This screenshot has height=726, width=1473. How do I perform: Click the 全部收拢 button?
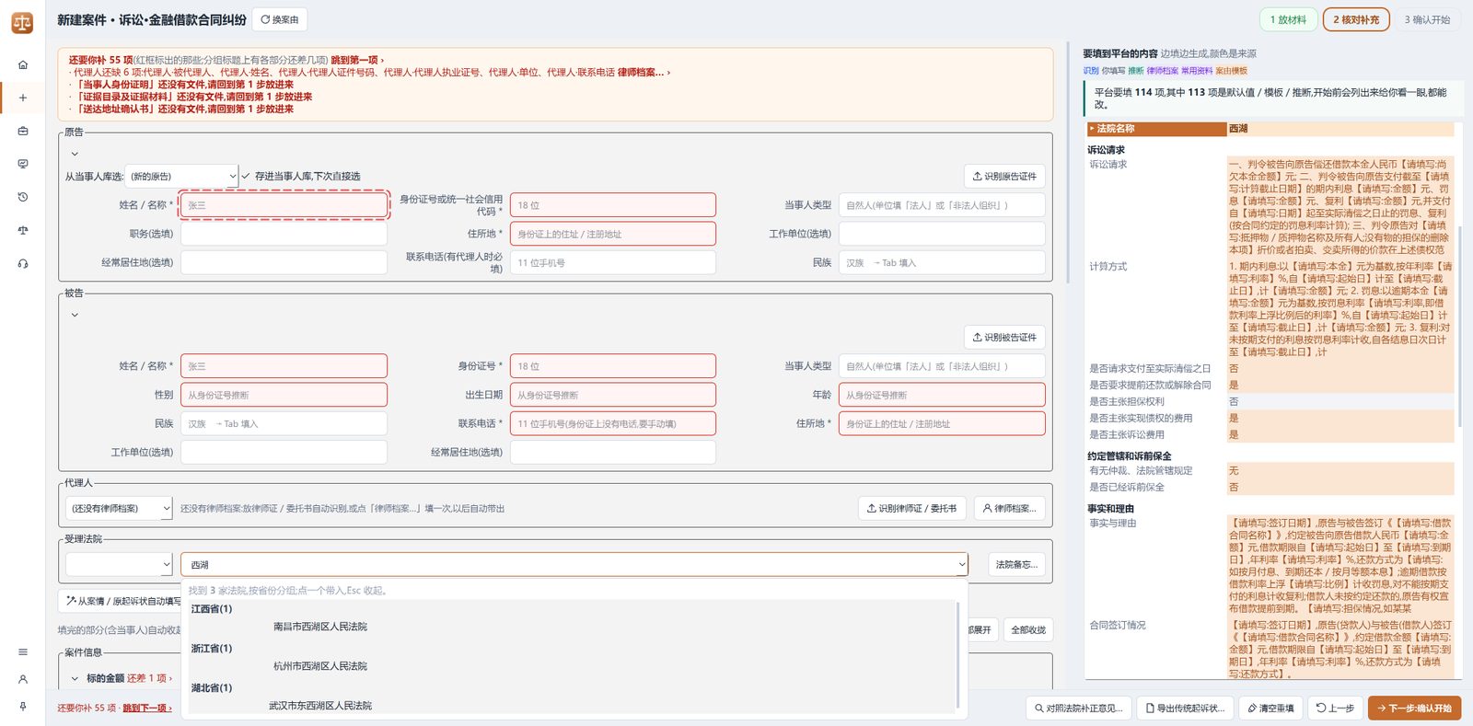1027,629
